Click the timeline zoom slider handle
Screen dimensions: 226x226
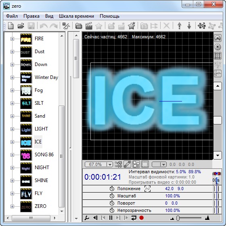(178, 218)
